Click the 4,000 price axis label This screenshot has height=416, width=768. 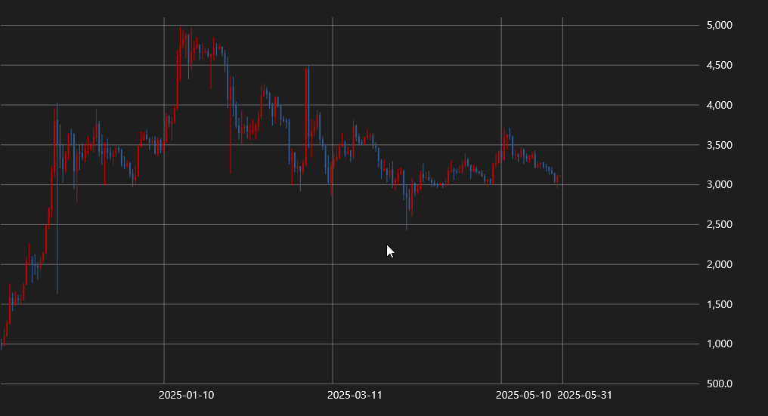tap(720, 105)
